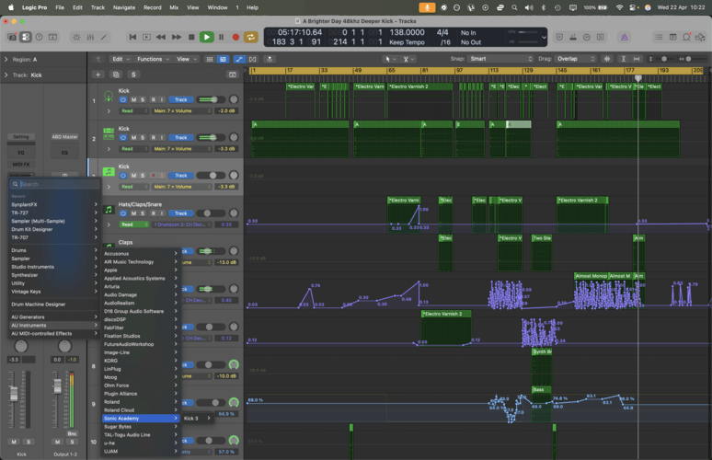The height and width of the screenshot is (460, 712).
Task: Click the Track button on first Kick track
Action: tap(181, 99)
